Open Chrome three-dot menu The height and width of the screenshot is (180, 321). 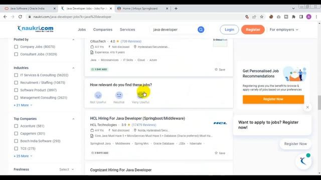[x=316, y=16]
